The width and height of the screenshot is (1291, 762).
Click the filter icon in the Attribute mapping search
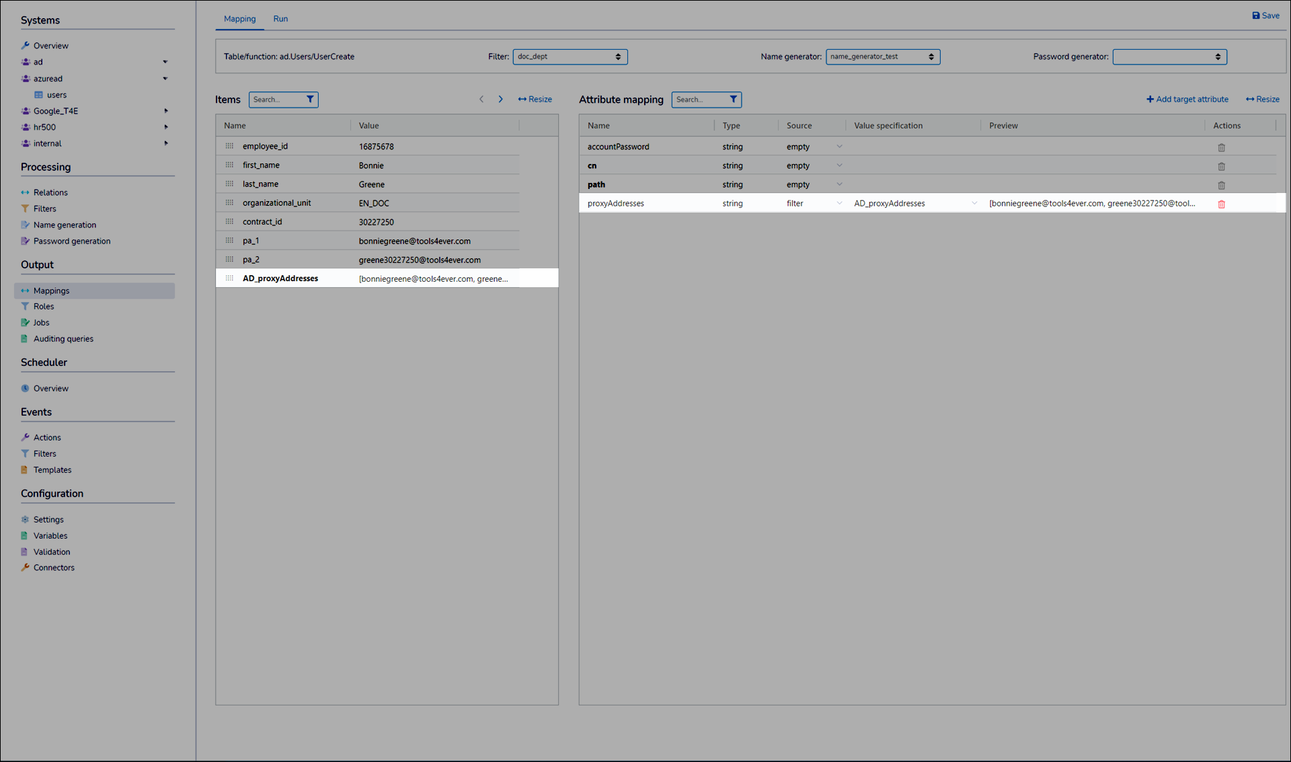pyautogui.click(x=733, y=100)
